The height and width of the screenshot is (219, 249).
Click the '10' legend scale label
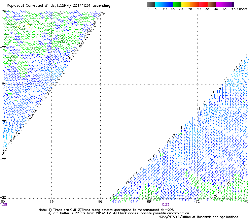tap(165, 9)
